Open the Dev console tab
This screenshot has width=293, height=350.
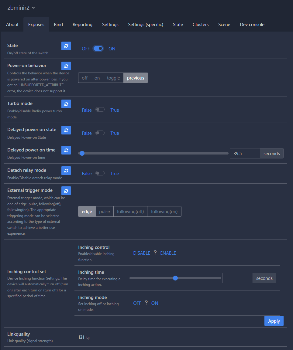point(252,25)
